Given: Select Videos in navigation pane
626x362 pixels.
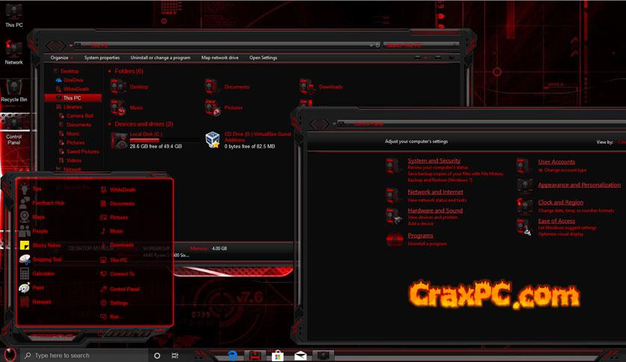Looking at the screenshot, I should [70, 160].
